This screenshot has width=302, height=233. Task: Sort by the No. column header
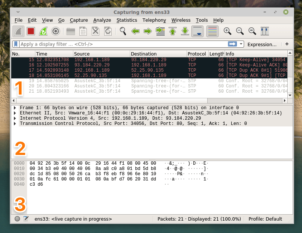[23, 54]
